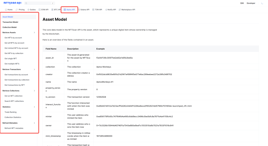Open Get transactions by account
The image size is (268, 146).
pyautogui.click(x=16, y=75)
